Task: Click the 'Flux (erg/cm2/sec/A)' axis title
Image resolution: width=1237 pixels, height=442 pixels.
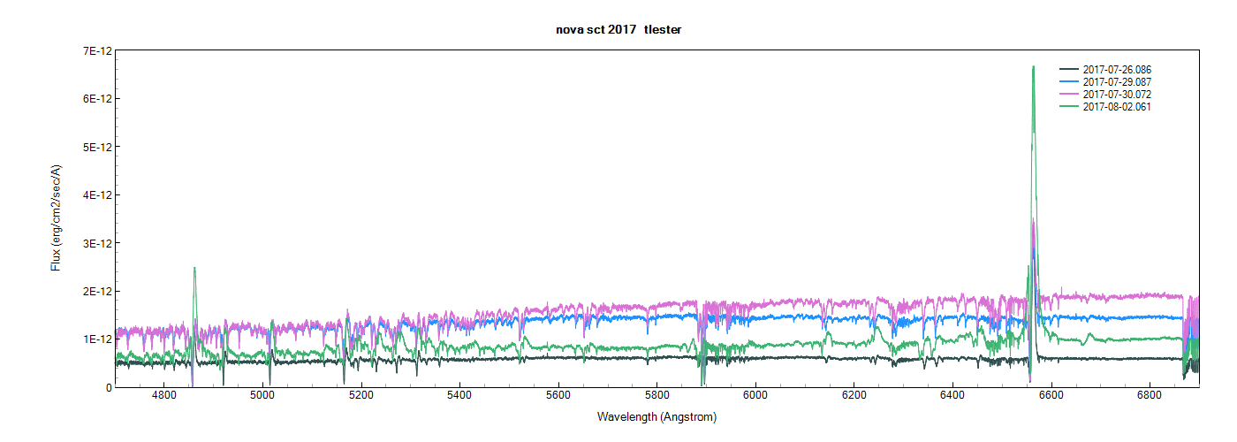Action: (x=57, y=217)
